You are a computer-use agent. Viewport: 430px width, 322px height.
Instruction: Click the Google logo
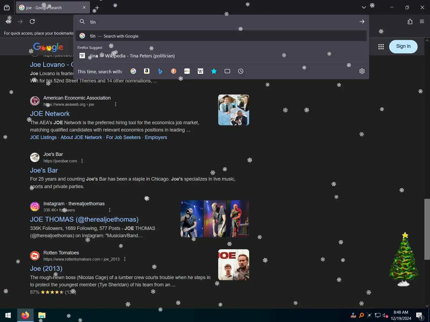coord(48,47)
